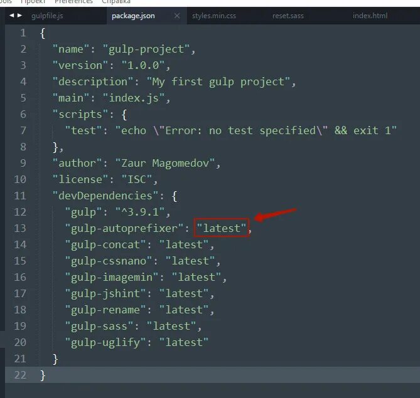420x398 pixels.
Task: Click the "^3.9.1" gulp version value
Action: click(x=140, y=212)
